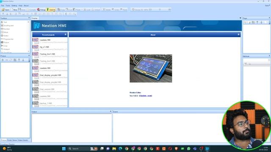Select the Xfloat component in Toolbox

click(x=5, y=32)
